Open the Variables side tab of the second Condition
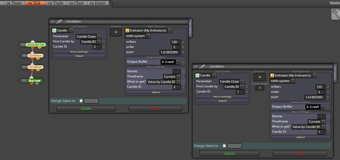Viewport: 340px width, 160px height. (x=335, y=73)
